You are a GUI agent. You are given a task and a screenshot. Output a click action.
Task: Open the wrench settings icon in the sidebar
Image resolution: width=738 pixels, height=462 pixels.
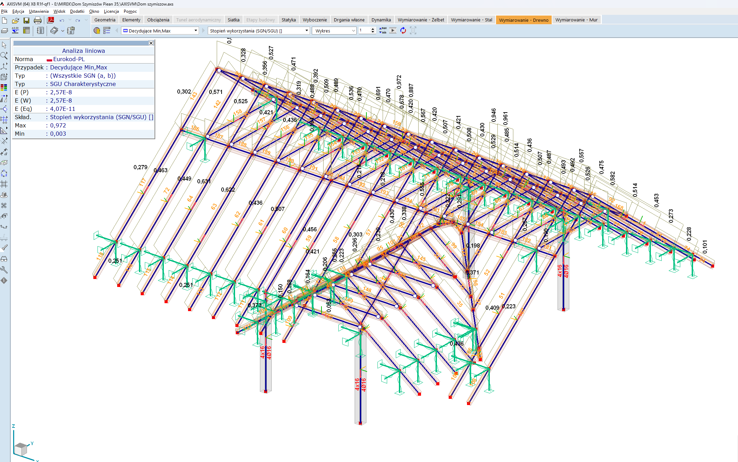[x=4, y=270]
